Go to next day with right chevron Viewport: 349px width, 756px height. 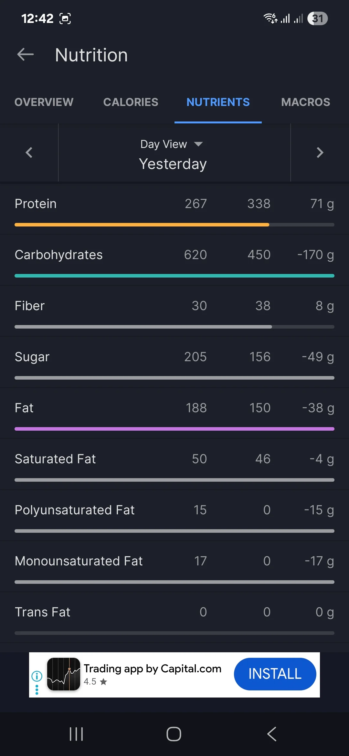[x=320, y=152]
